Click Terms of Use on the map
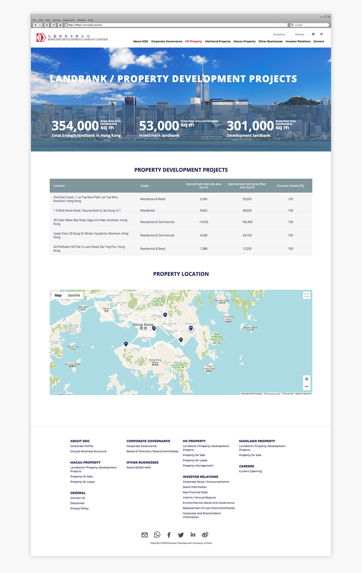 [288, 393]
